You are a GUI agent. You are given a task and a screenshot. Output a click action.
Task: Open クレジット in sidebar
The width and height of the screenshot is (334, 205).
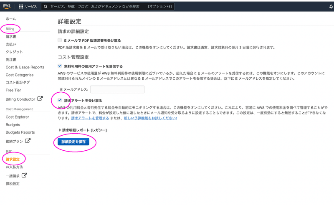click(14, 52)
